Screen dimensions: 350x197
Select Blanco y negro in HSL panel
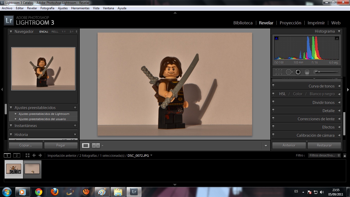(x=322, y=94)
